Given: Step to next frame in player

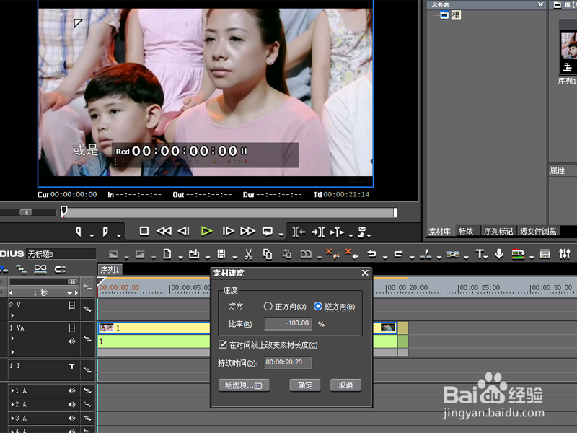Looking at the screenshot, I should [228, 231].
